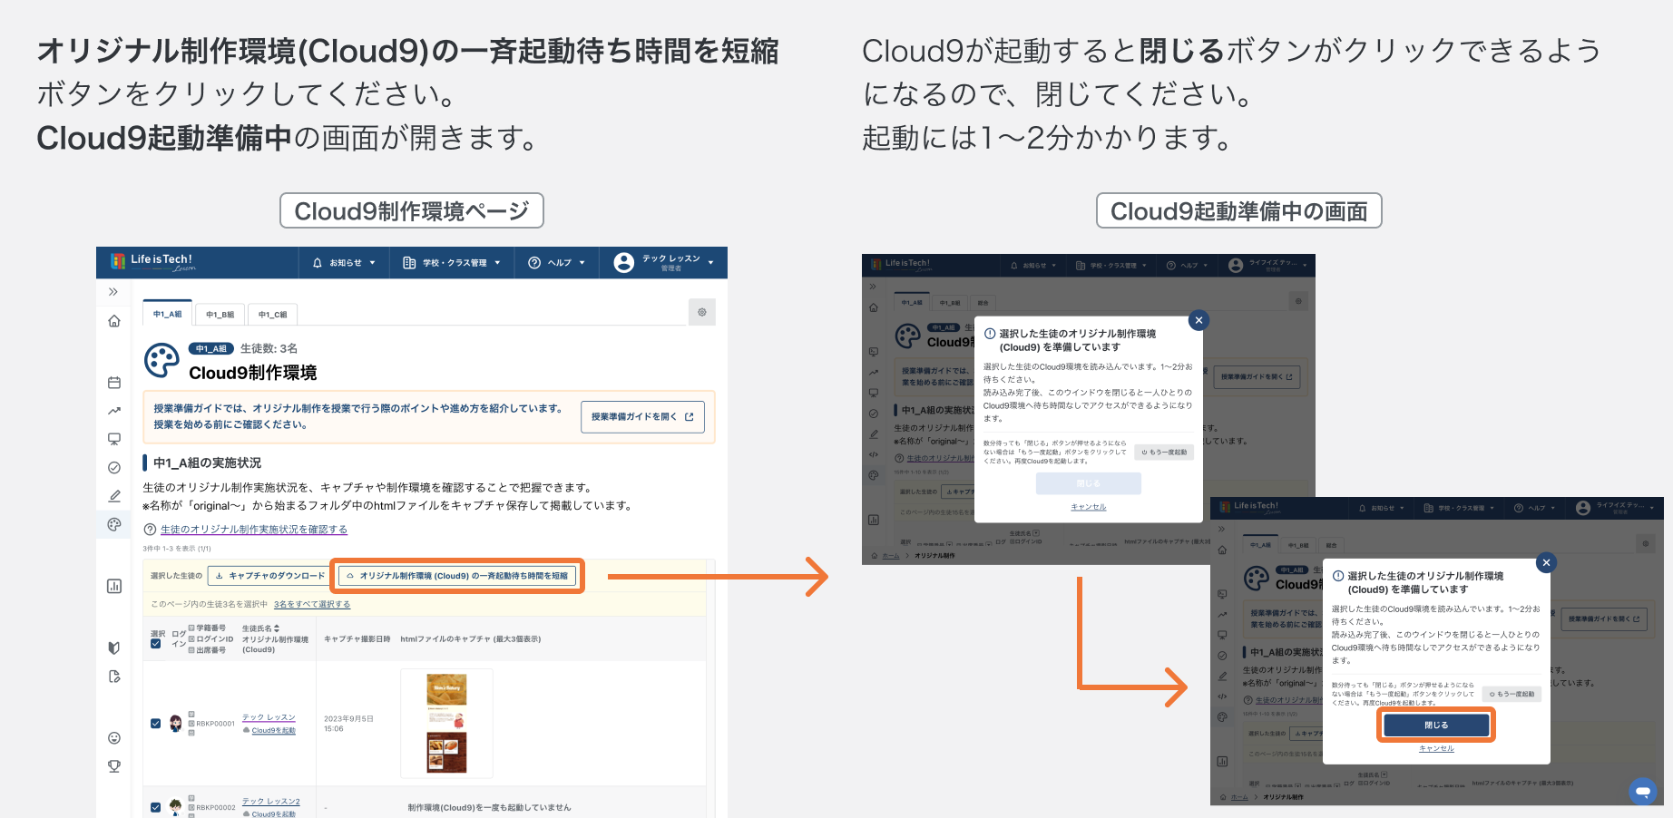Open the ヘルプ dropdown
This screenshot has width=1673, height=818.
coord(555,262)
